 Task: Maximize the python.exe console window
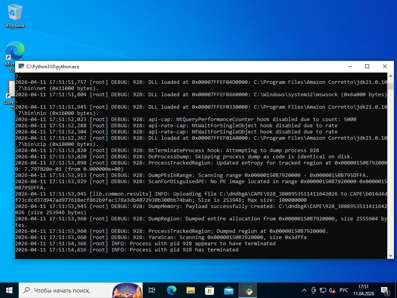tap(367, 67)
